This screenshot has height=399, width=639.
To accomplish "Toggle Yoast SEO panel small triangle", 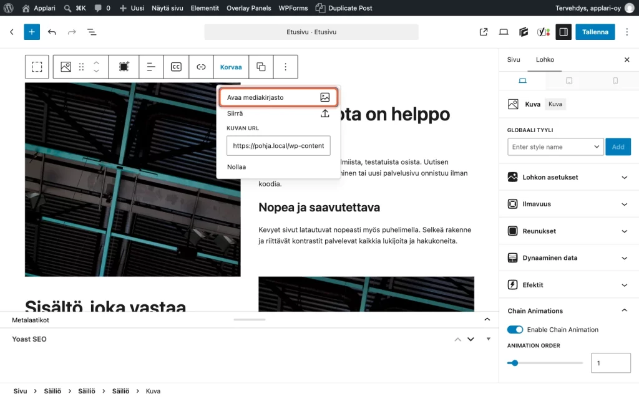I will 488,339.
